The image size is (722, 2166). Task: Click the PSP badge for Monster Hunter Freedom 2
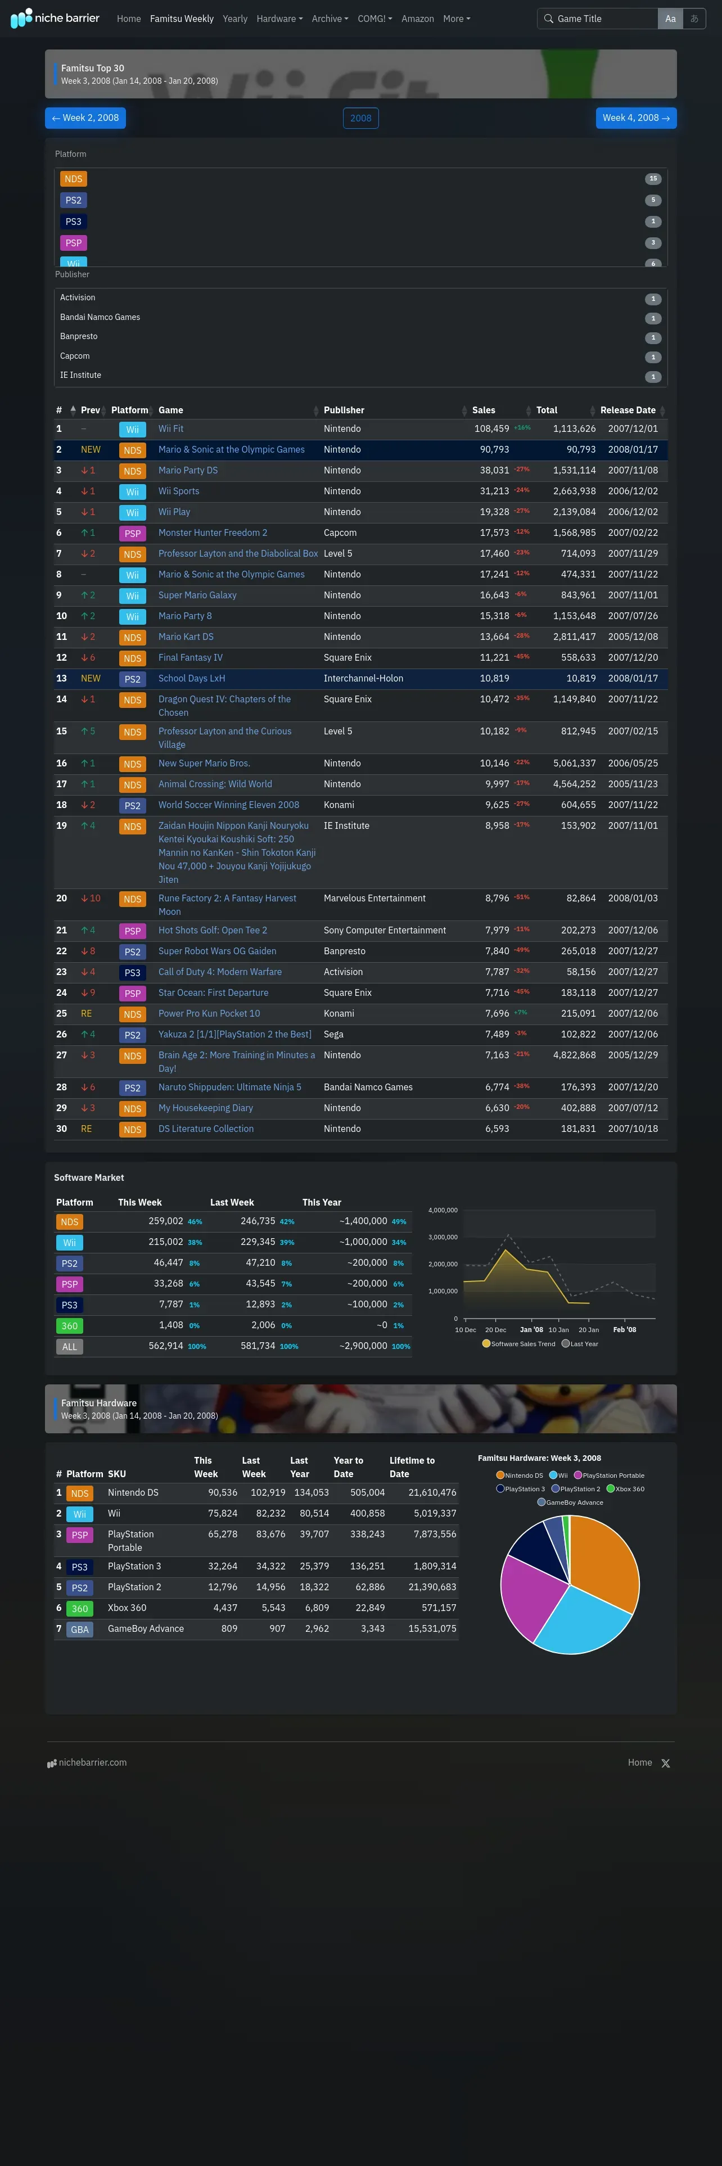point(133,534)
